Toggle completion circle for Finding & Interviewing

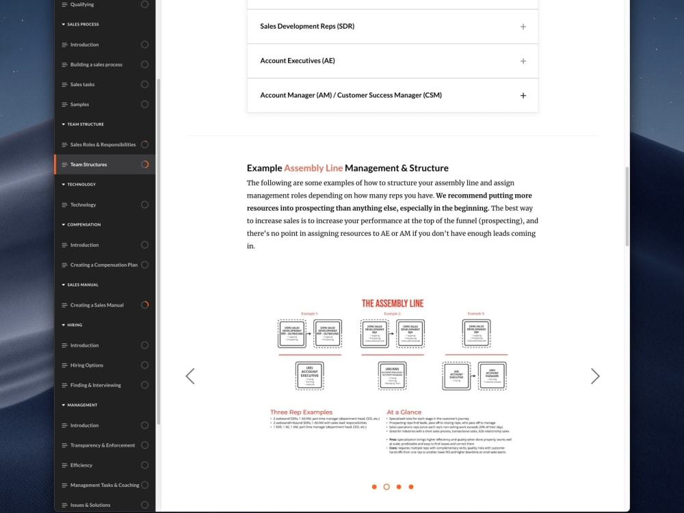click(x=145, y=385)
